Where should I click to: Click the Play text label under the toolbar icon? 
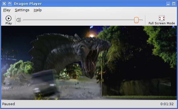[x=9, y=23]
